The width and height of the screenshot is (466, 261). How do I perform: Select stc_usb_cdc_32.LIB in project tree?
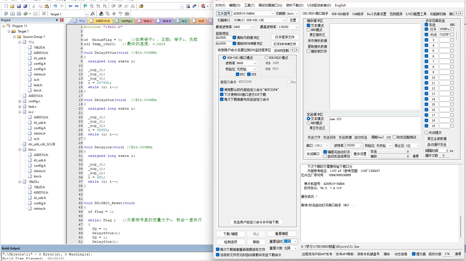[x=42, y=144]
